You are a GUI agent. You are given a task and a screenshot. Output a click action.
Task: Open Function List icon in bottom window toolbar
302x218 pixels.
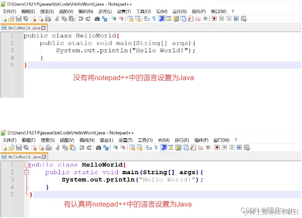(x=193, y=148)
